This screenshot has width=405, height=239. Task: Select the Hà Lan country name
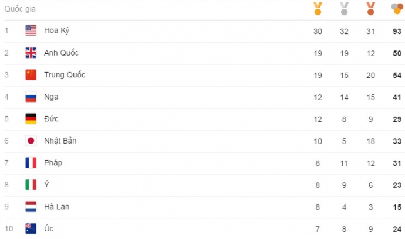pos(56,206)
